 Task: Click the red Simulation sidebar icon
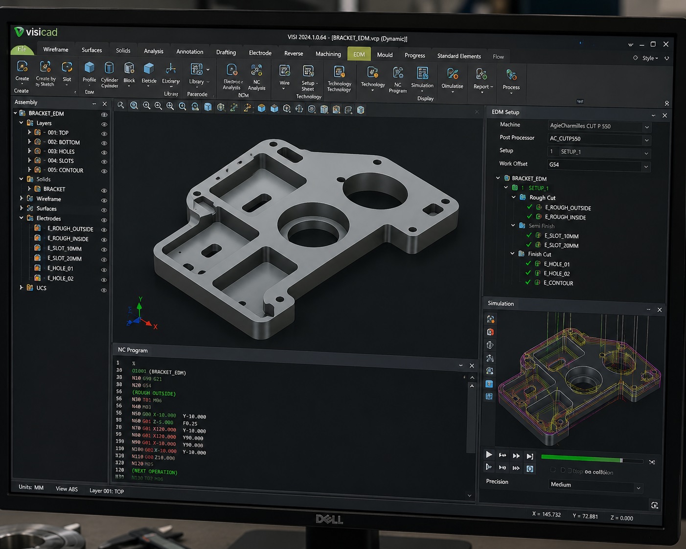pyautogui.click(x=490, y=332)
